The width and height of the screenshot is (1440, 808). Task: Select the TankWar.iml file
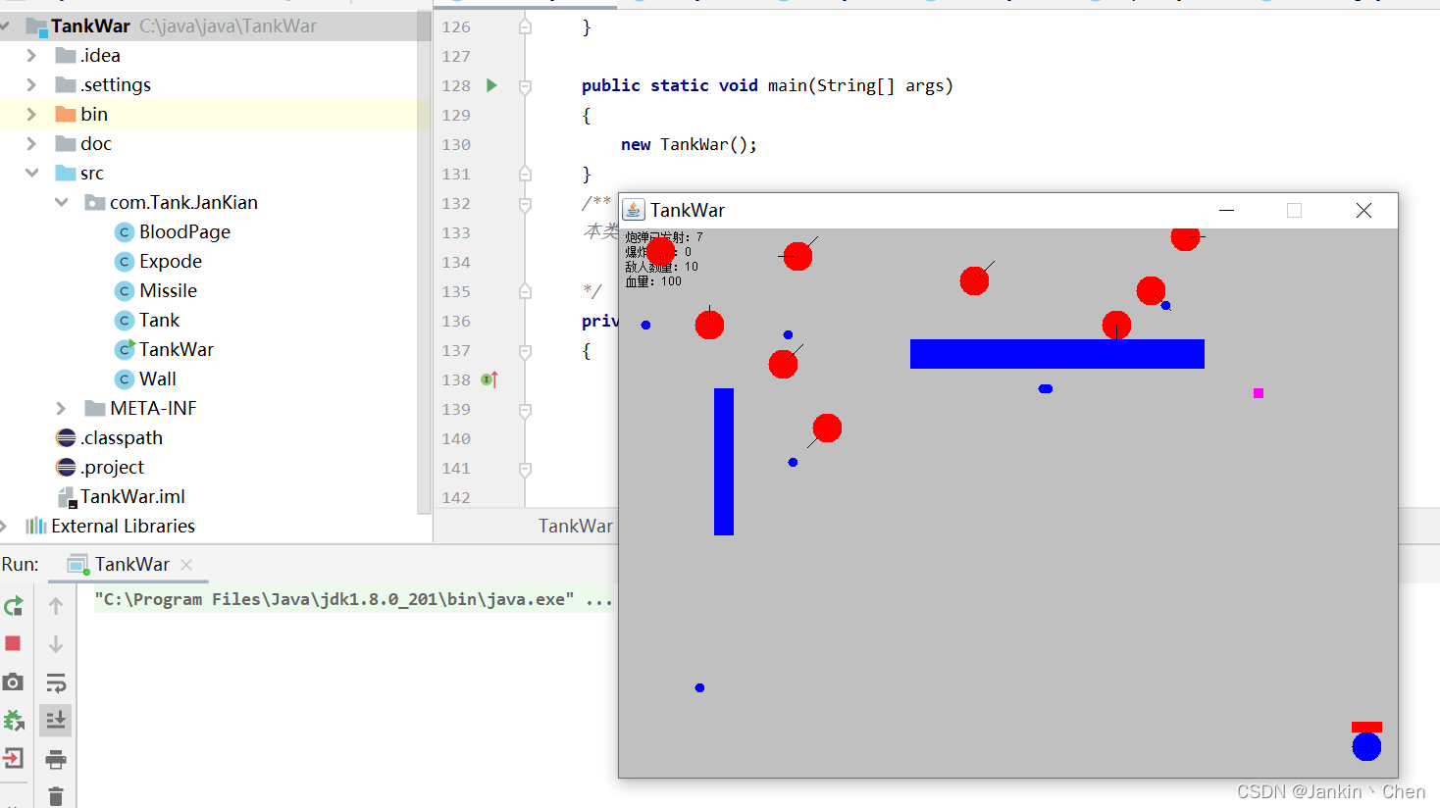[121, 496]
